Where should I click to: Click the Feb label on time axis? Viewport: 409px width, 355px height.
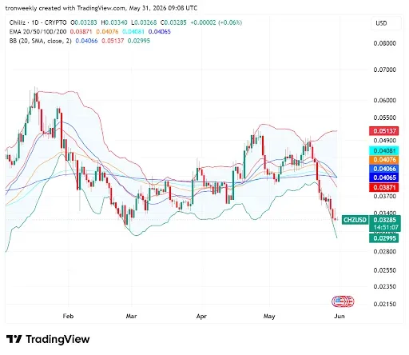[68, 316]
